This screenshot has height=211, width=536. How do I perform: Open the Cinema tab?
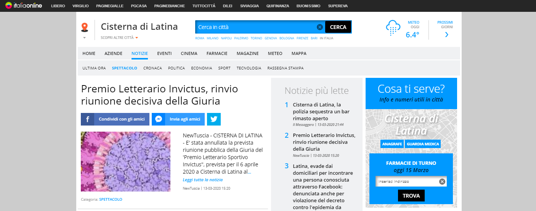189,53
